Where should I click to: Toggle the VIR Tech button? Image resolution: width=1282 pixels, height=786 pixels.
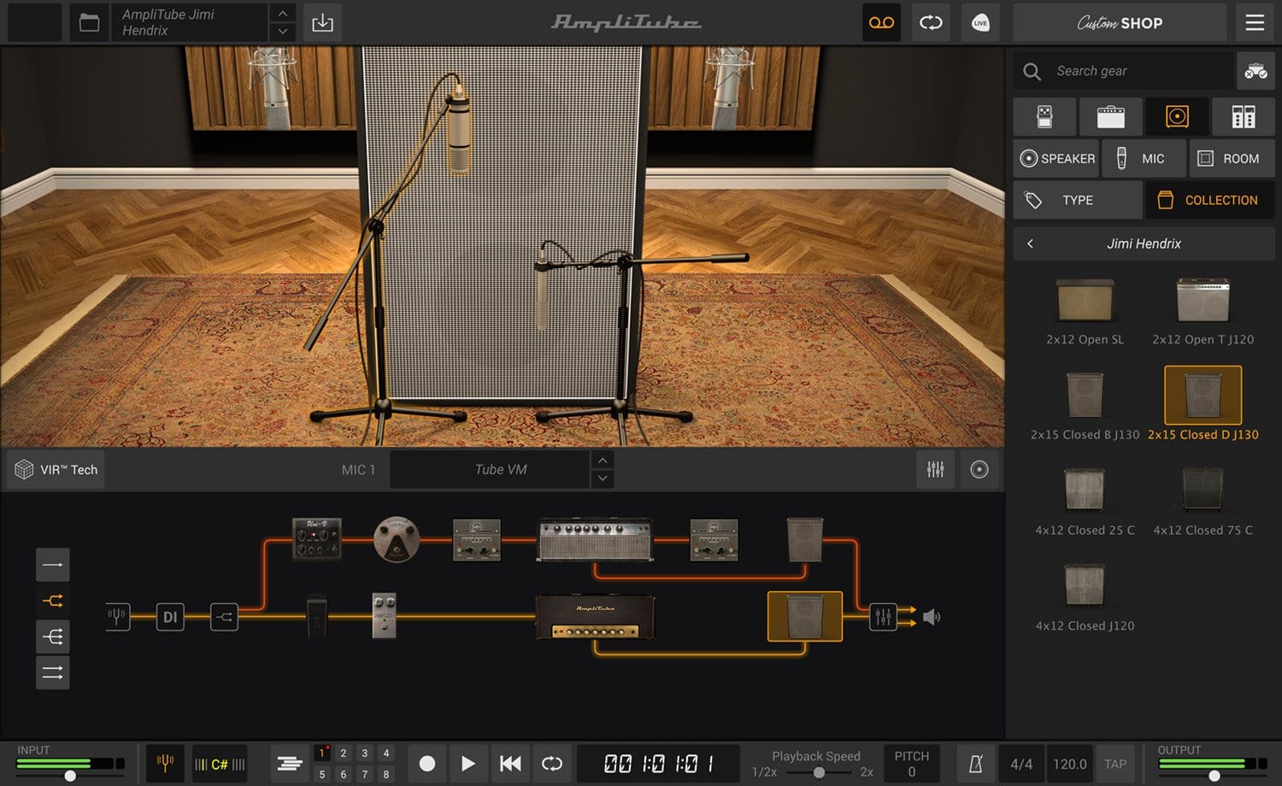pyautogui.click(x=56, y=469)
